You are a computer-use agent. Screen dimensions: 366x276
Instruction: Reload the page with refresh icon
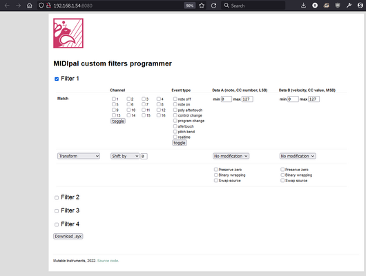(213, 6)
